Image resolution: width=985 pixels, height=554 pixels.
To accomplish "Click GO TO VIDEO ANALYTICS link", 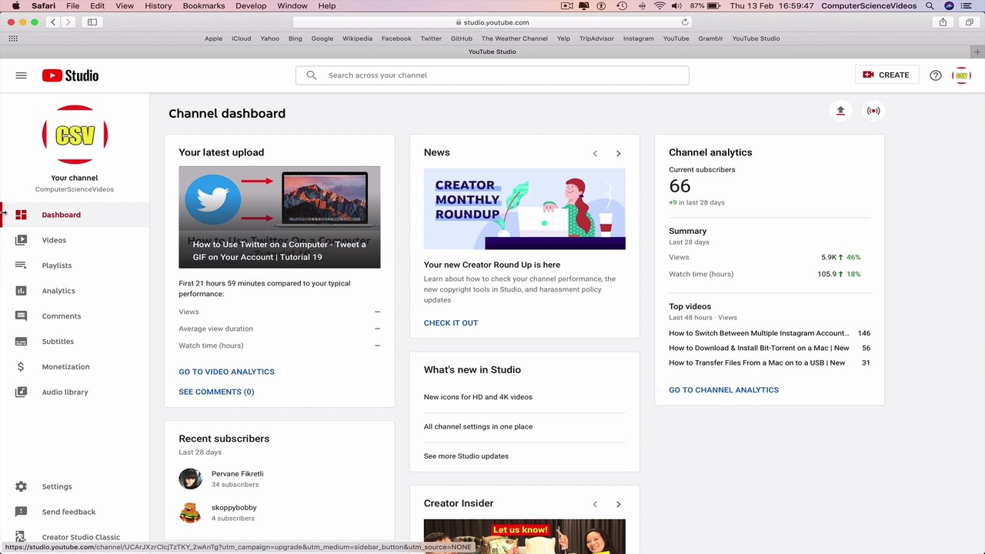I will click(x=226, y=372).
